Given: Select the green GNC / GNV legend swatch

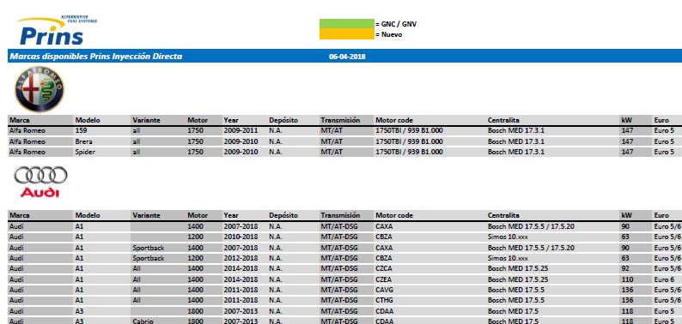Looking at the screenshot, I should click(x=347, y=24).
